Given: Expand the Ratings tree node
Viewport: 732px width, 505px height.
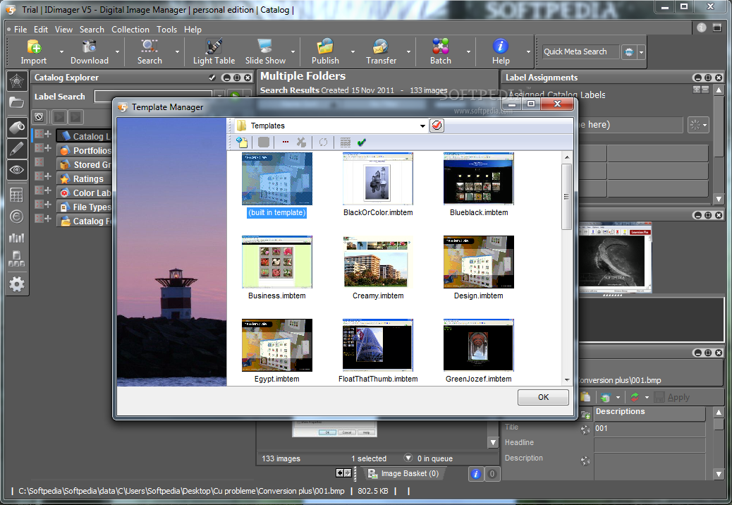Looking at the screenshot, I should tap(48, 176).
